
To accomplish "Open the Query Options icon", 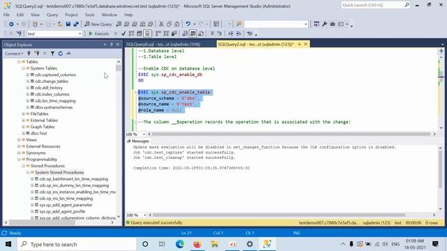I will (140, 33).
